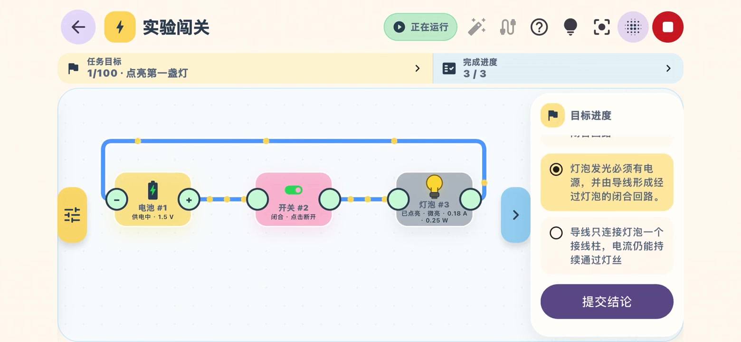Click the focus center-view icon
The width and height of the screenshot is (741, 342).
(602, 27)
